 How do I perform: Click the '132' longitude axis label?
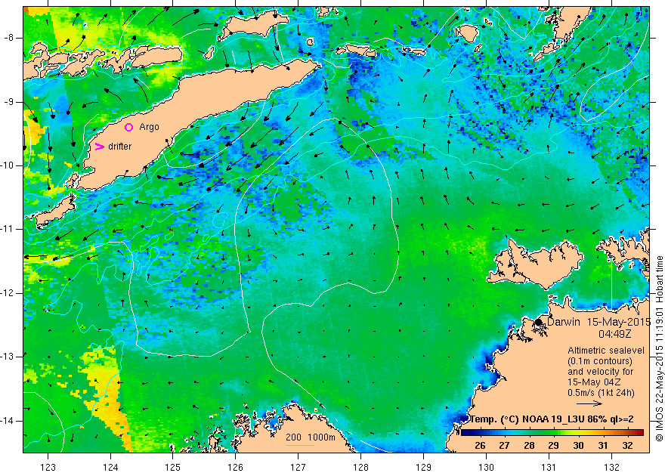pos(611,467)
